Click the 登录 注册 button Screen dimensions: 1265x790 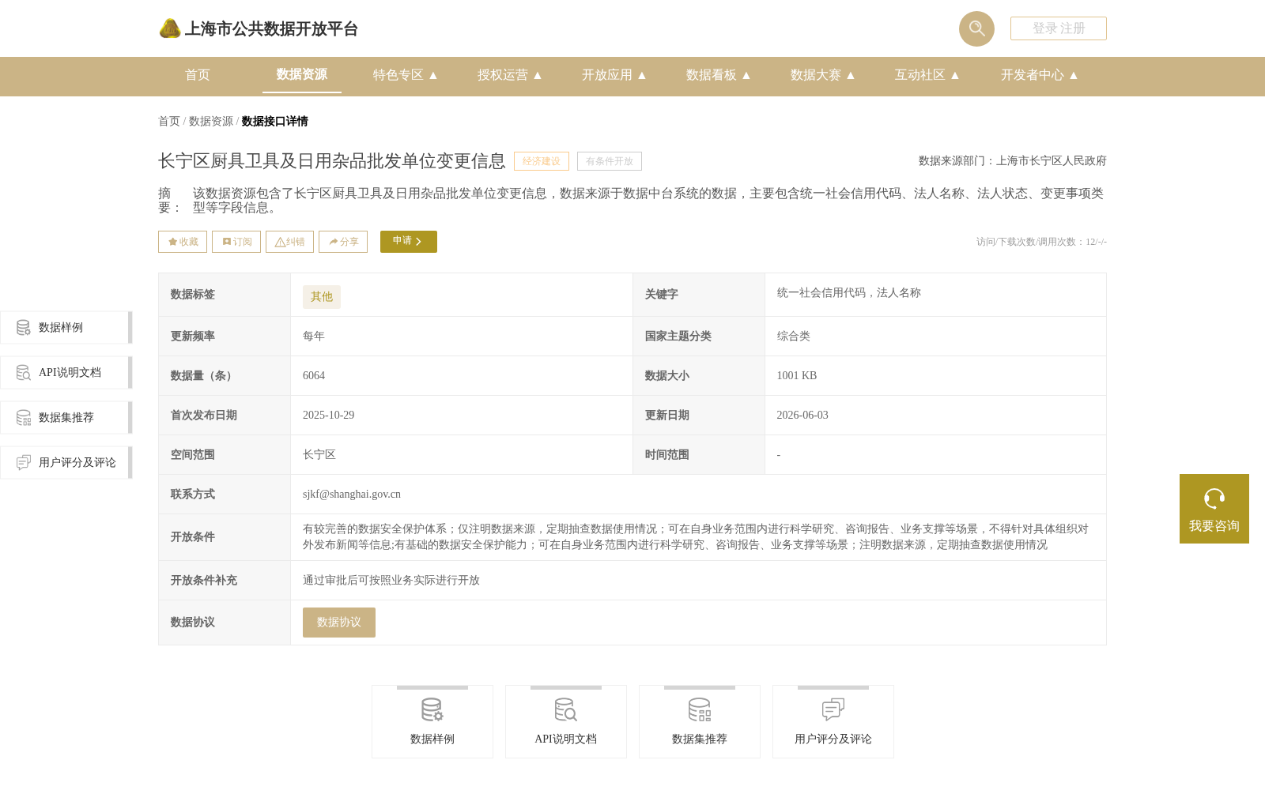click(1058, 28)
